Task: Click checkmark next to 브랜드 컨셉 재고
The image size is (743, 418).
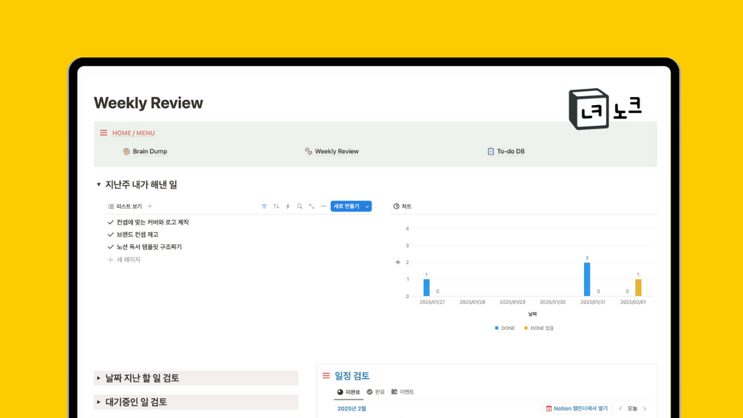Action: click(110, 235)
